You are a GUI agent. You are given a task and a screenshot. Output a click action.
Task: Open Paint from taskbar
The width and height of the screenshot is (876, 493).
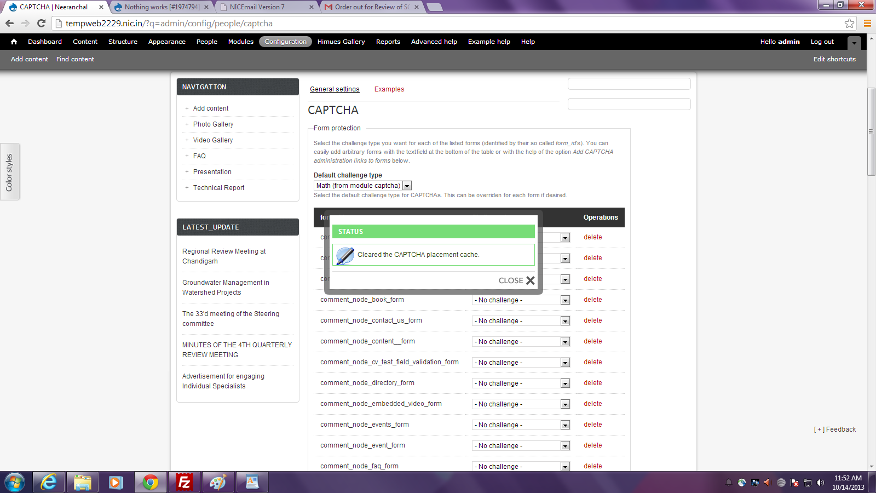[x=218, y=483]
